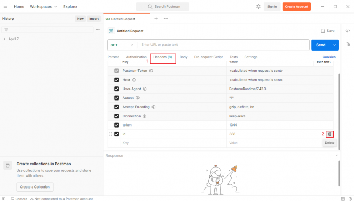This screenshot has height=201, width=354.
Task: Open the documentation sidebar icon
Action: pyautogui.click(x=348, y=44)
